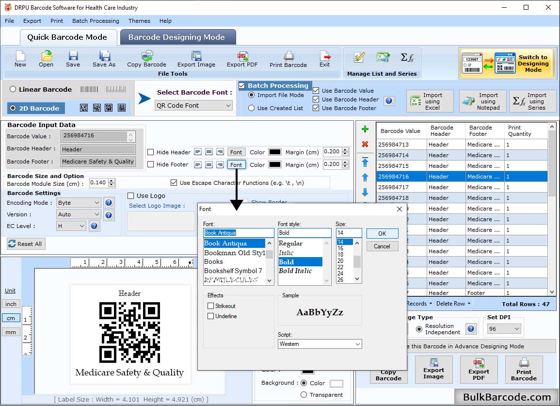Delete row with red cross icon

[365, 144]
